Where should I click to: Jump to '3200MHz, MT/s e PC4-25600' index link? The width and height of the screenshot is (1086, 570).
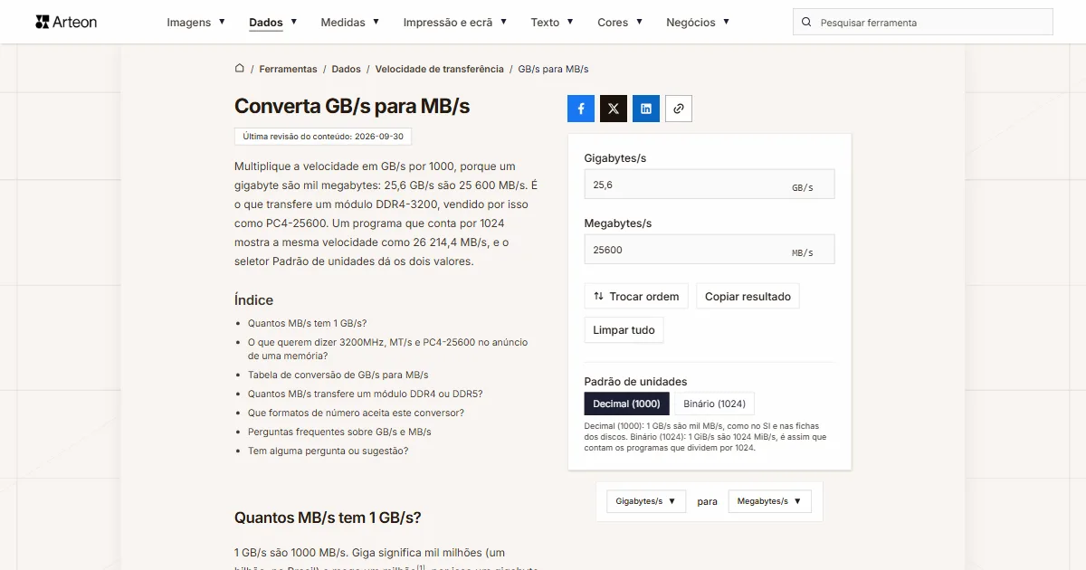(x=387, y=348)
